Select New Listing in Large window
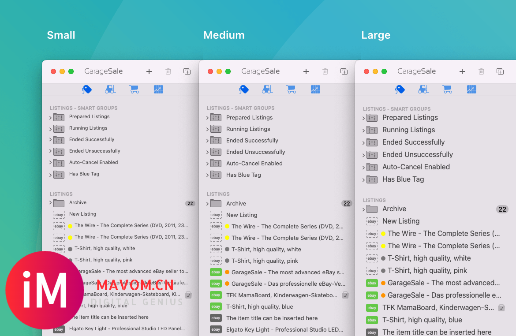Viewport: 516px width, 336px height. 401,221
